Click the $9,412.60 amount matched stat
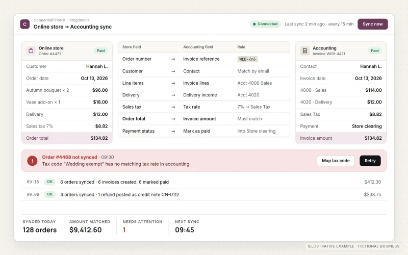408x255 pixels. click(x=85, y=230)
